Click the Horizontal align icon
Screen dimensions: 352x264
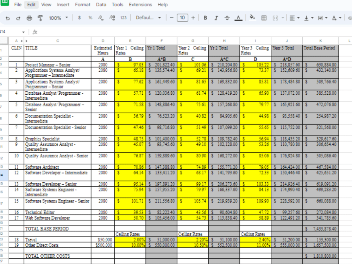coord(292,18)
